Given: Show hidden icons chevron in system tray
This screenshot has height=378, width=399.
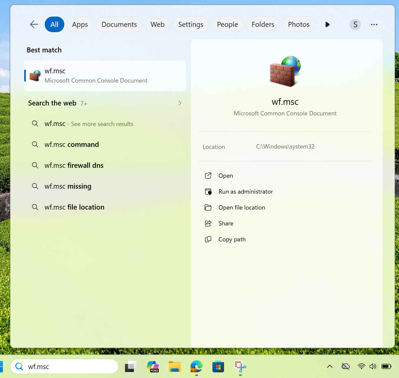Looking at the screenshot, I should (330, 366).
